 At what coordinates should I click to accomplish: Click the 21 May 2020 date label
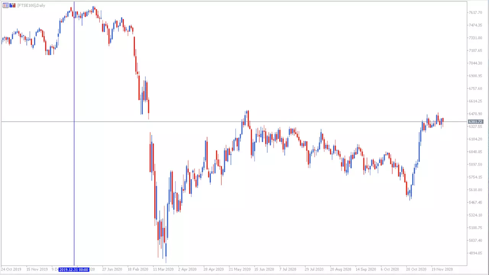pos(239,269)
